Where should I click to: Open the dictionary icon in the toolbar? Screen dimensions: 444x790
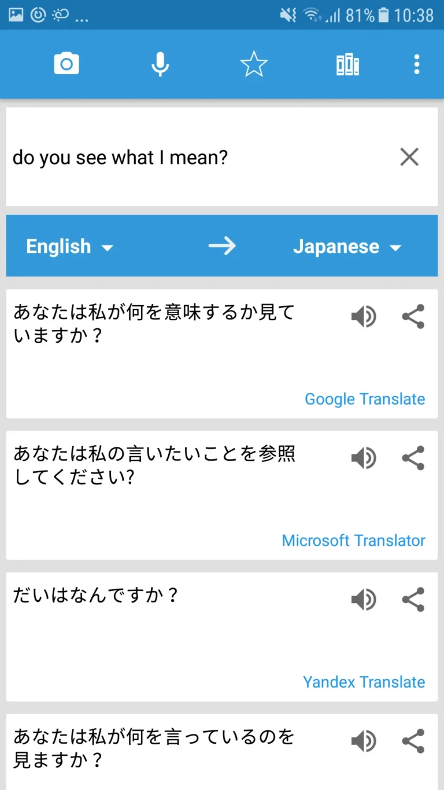point(347,64)
